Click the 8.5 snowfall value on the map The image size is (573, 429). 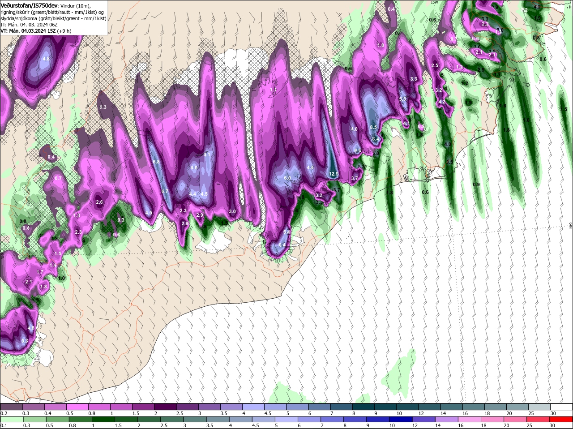point(373,127)
